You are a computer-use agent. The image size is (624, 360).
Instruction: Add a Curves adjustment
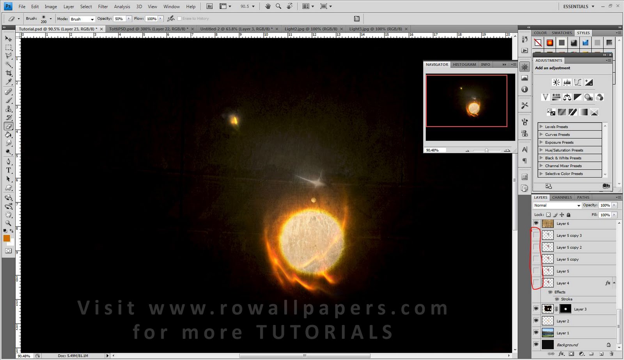pyautogui.click(x=578, y=82)
